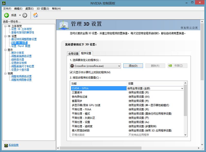Open the back-button history dropdown arrow
206x152 pixels.
pos(19,15)
